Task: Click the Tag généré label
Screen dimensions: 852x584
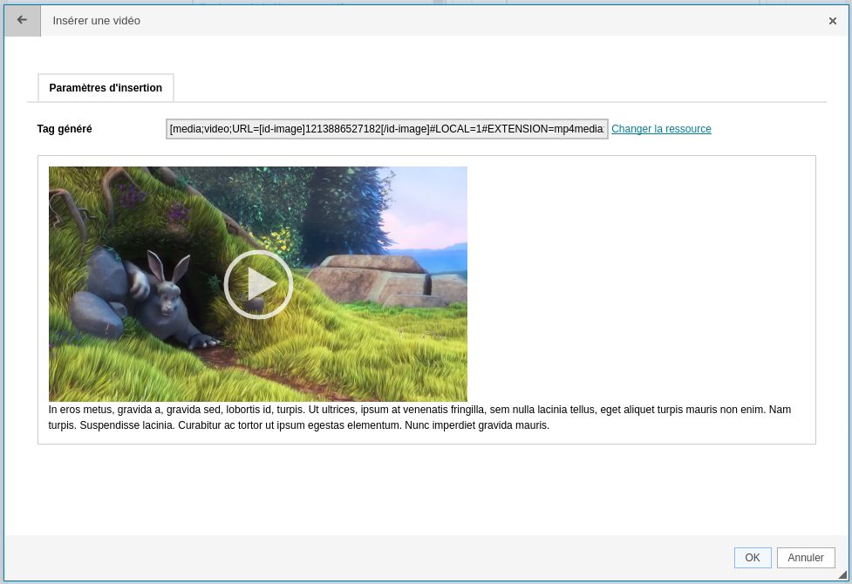Action: [65, 129]
